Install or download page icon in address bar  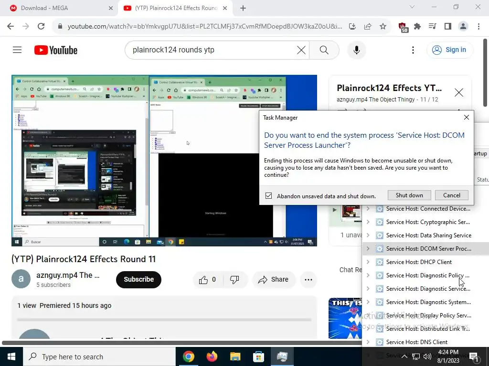(x=352, y=27)
